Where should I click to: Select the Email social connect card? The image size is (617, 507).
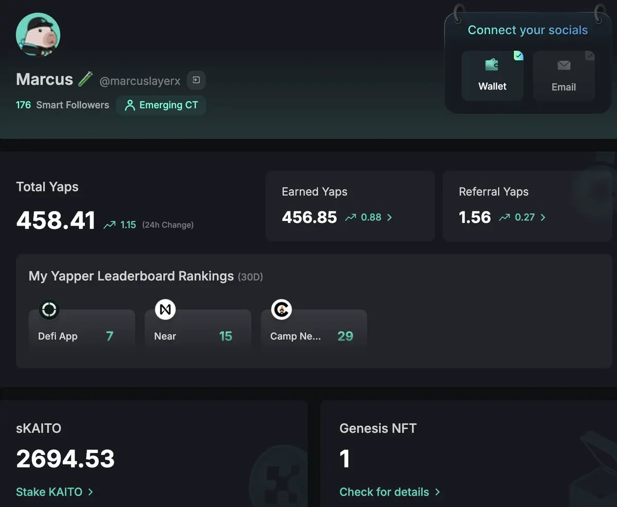point(564,76)
